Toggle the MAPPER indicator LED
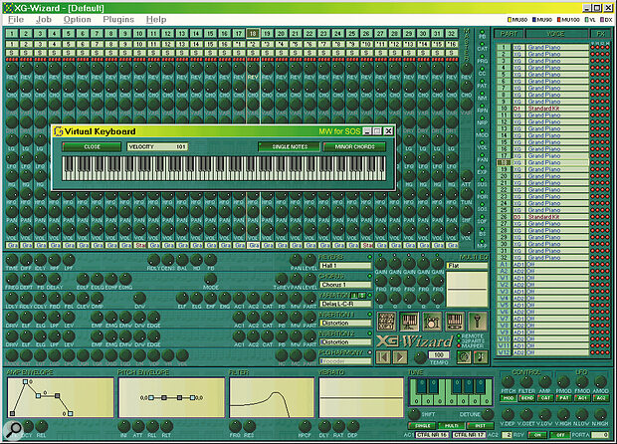Image resolution: width=617 pixels, height=444 pixels. [x=459, y=345]
